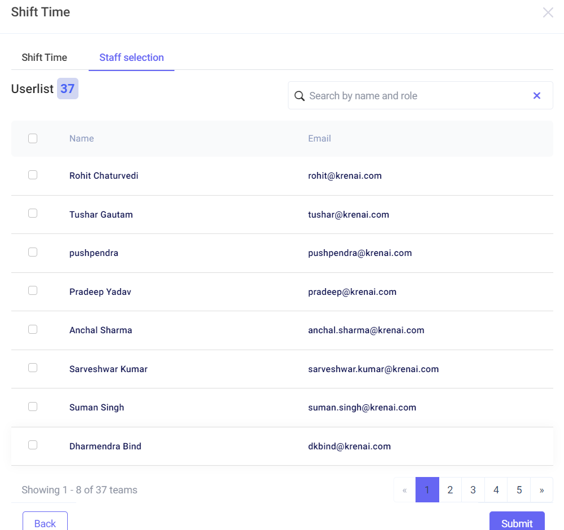Click the Userlist count badge 37
Screen dimensions: 564x530
tap(68, 89)
